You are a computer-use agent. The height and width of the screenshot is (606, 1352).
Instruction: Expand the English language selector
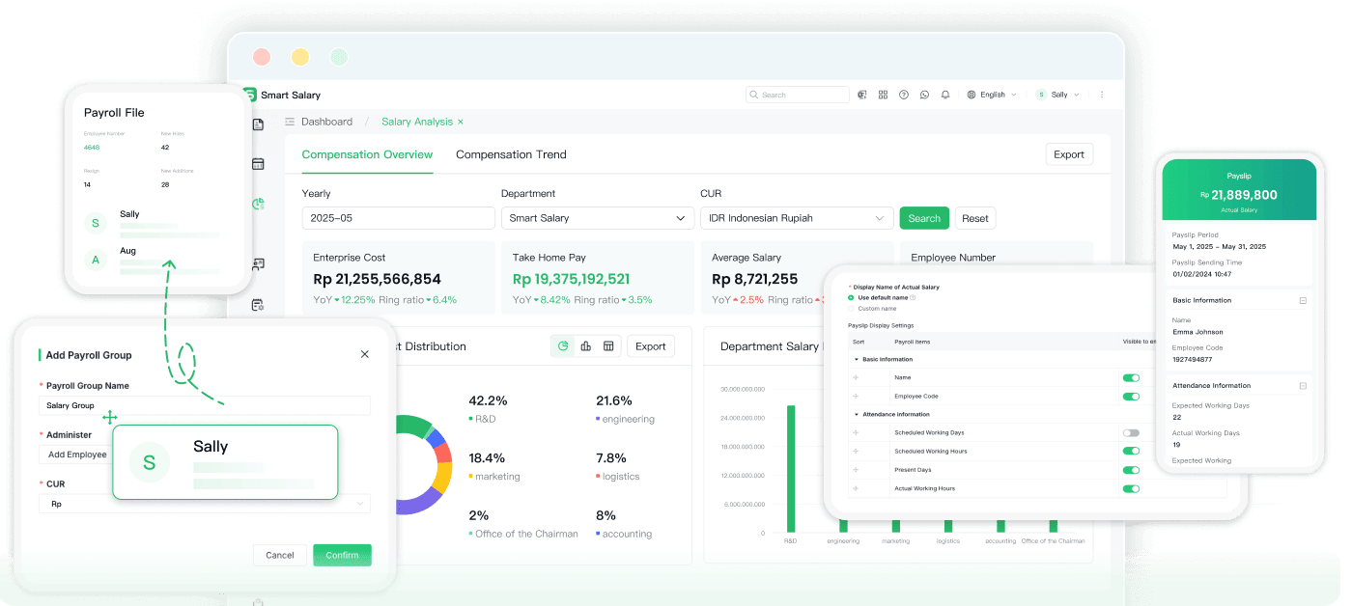click(992, 95)
